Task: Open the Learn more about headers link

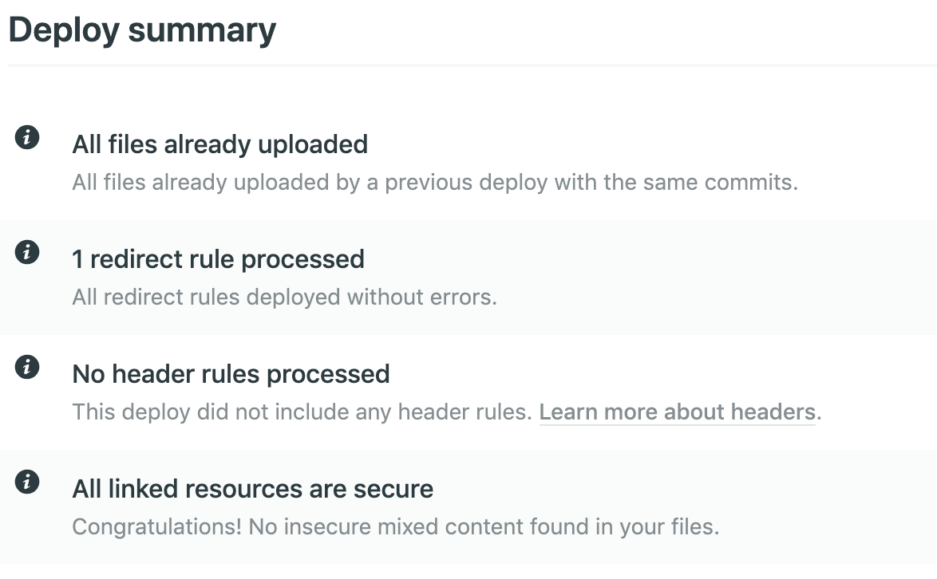Action: coord(677,412)
